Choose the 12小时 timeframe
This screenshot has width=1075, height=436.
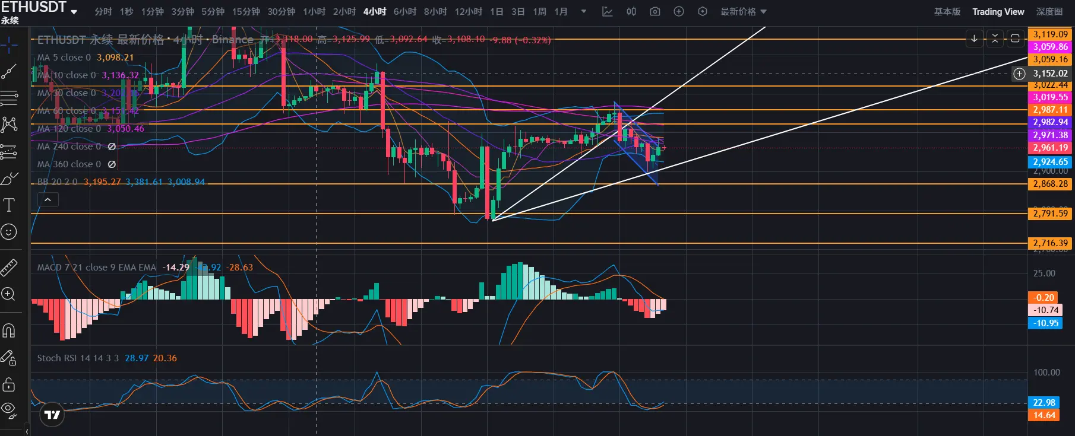pos(469,12)
